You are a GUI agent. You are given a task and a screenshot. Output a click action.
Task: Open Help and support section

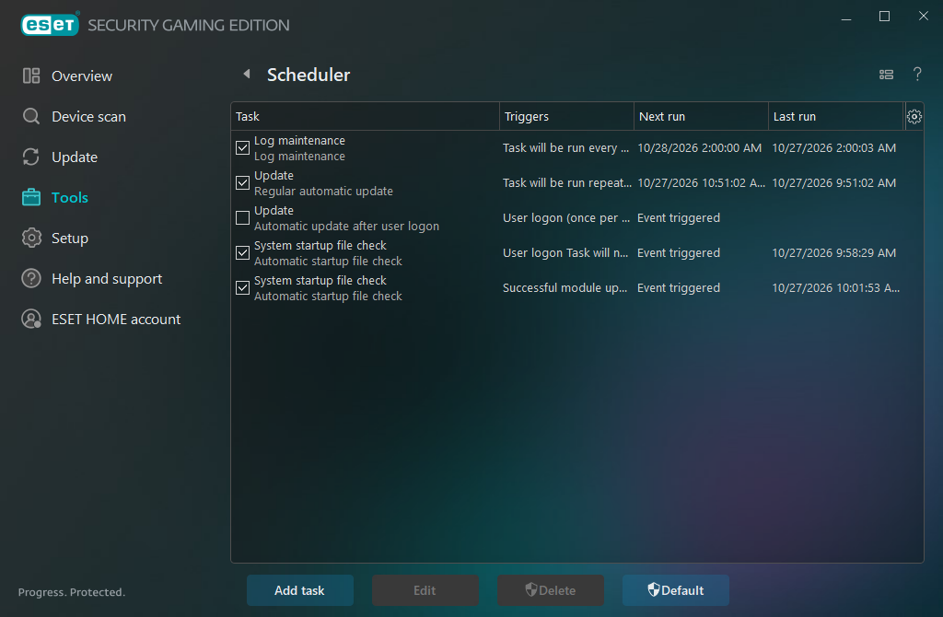[x=107, y=279]
